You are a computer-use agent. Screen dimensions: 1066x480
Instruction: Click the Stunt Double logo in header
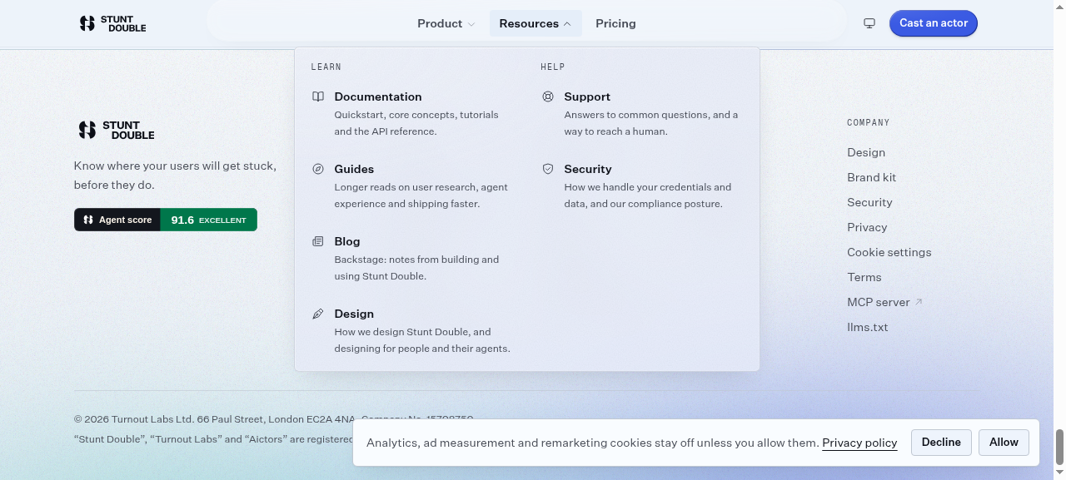click(x=112, y=23)
